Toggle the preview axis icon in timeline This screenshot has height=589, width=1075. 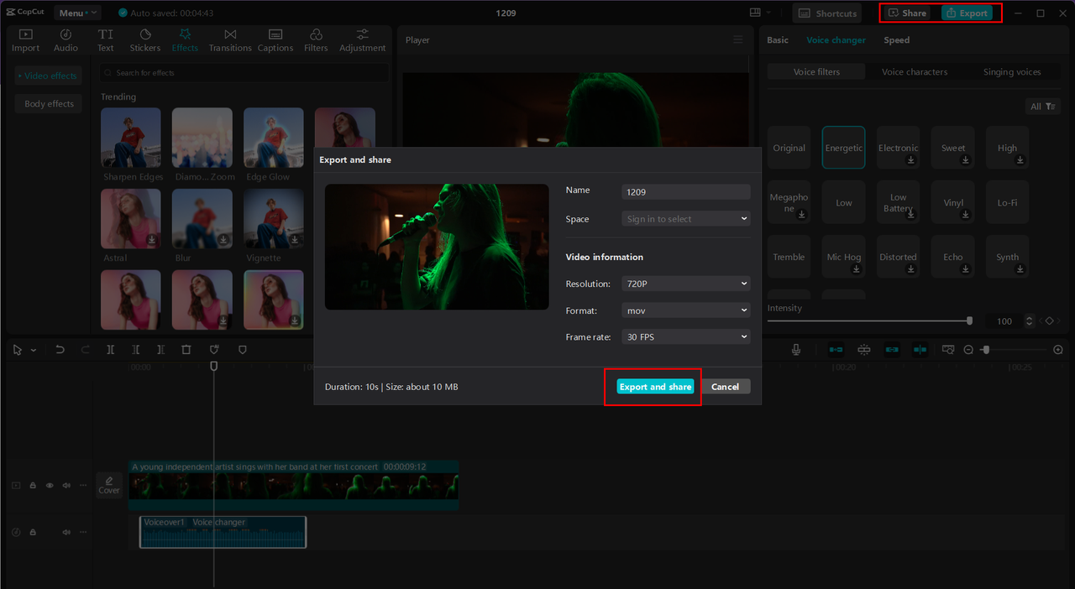coord(920,350)
